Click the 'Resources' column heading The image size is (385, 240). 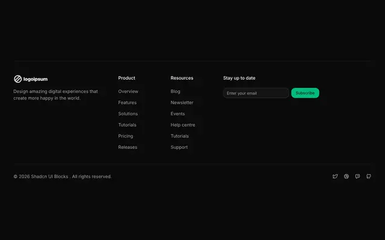[x=182, y=78]
